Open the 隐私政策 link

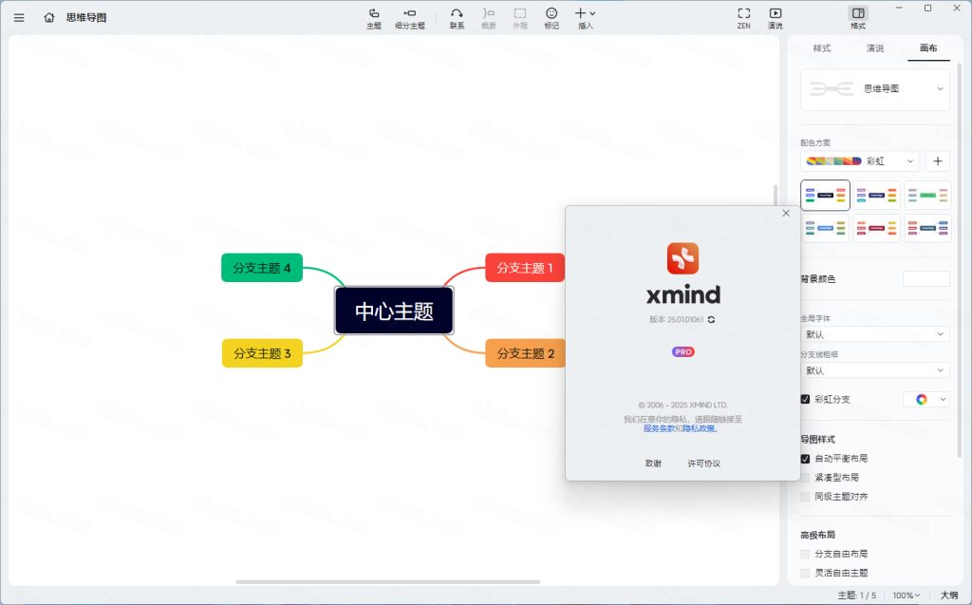click(x=699, y=428)
